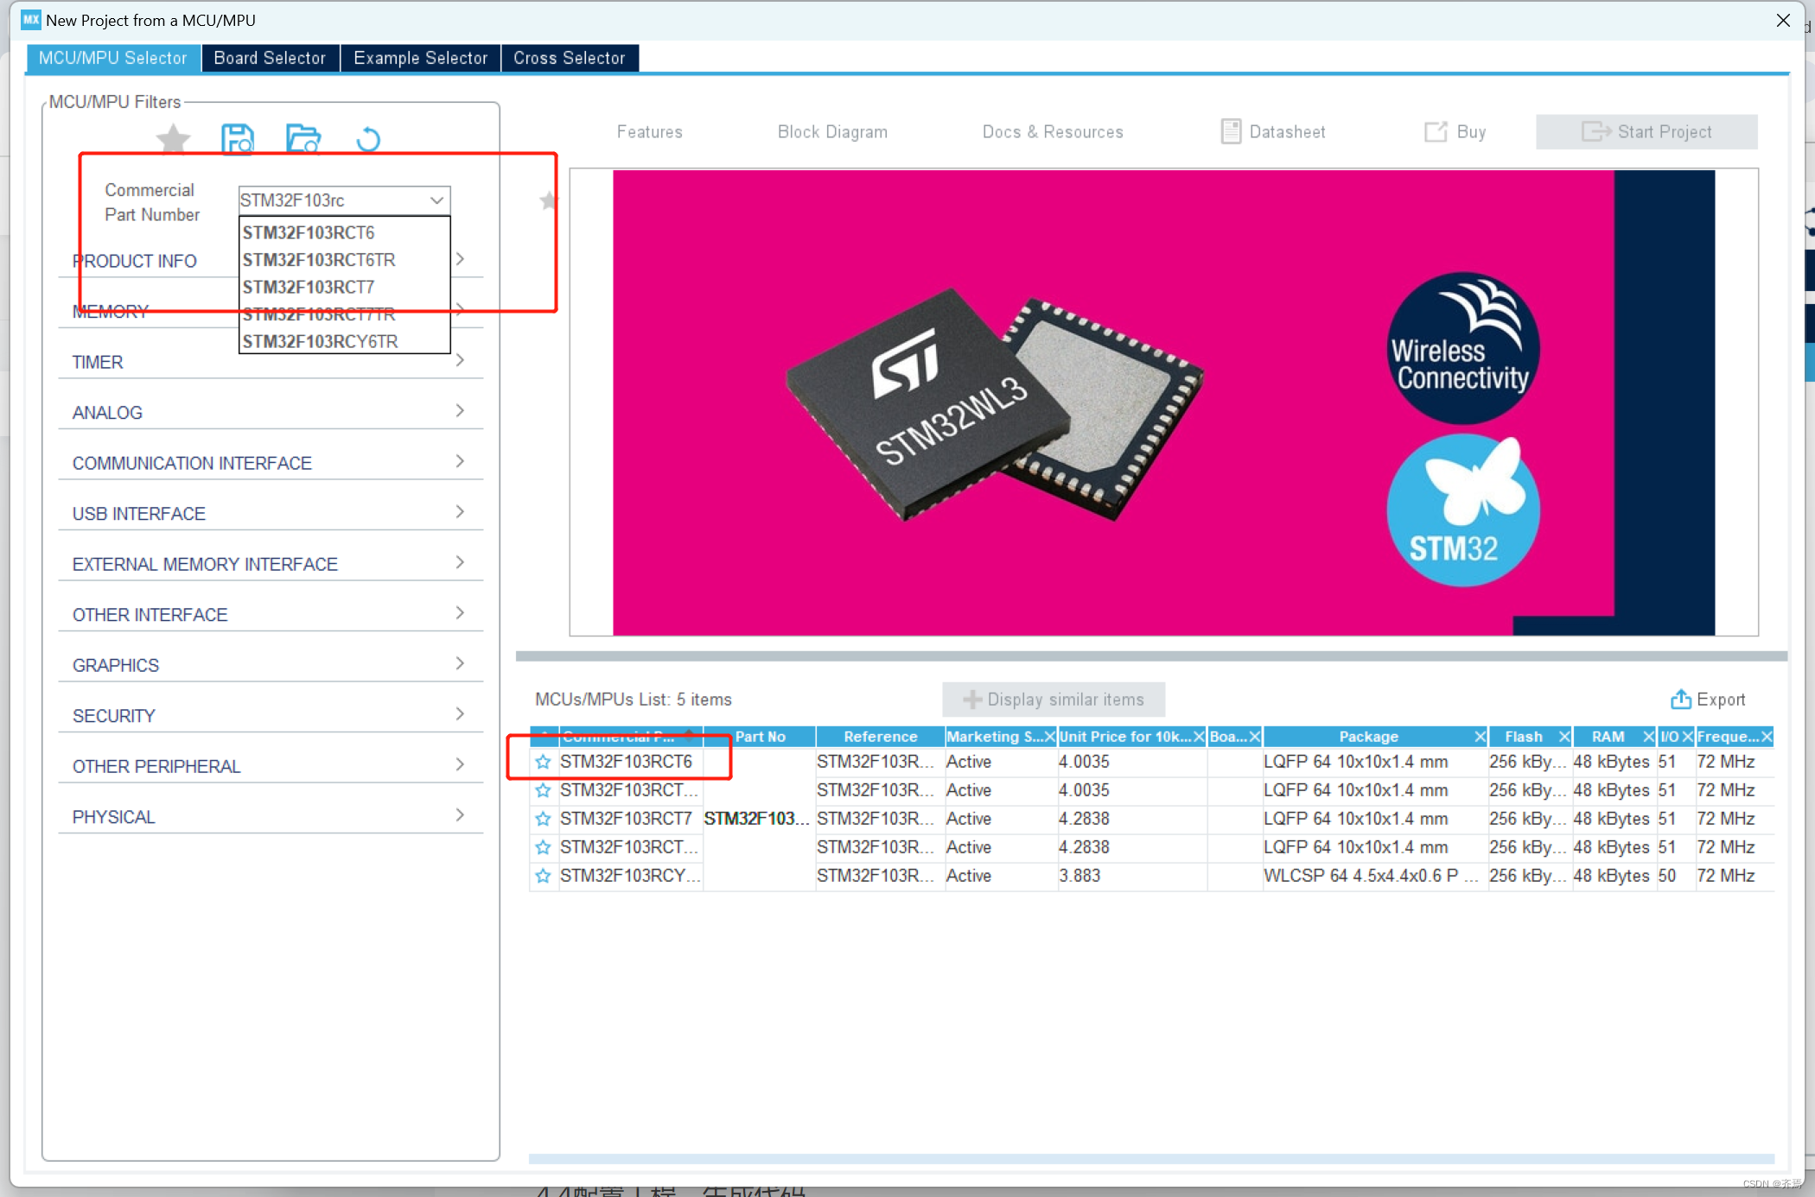Expand the TIMER filter section
1815x1197 pixels.
coord(460,361)
